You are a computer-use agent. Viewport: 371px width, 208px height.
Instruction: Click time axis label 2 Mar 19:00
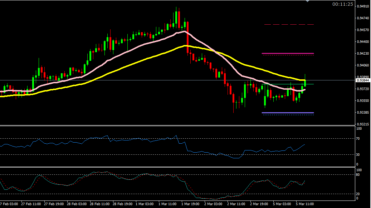259,204
